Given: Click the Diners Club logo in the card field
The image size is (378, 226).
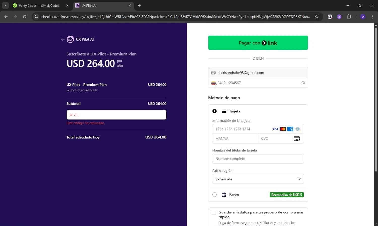Looking at the screenshot, I should coord(298,129).
